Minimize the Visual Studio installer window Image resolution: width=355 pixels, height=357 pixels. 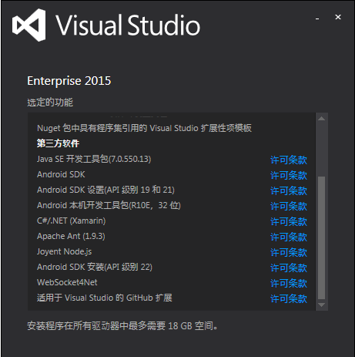pos(317,19)
